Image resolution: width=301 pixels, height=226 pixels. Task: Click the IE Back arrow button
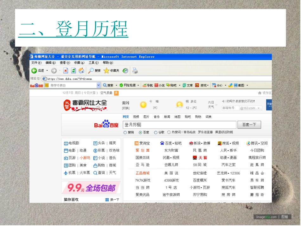tap(34, 71)
